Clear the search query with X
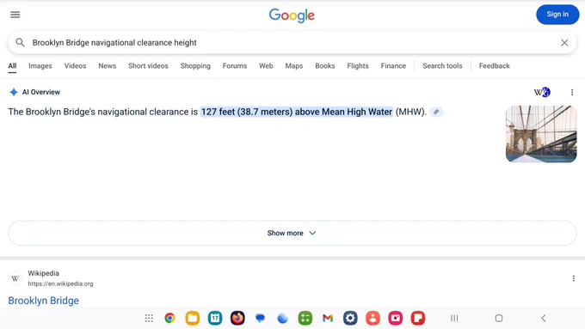585x329 pixels. (564, 42)
